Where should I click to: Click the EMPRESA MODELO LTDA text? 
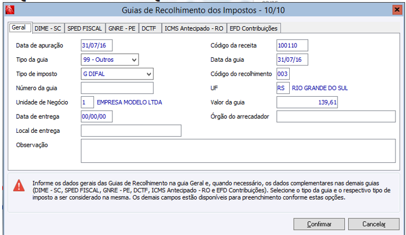click(130, 102)
